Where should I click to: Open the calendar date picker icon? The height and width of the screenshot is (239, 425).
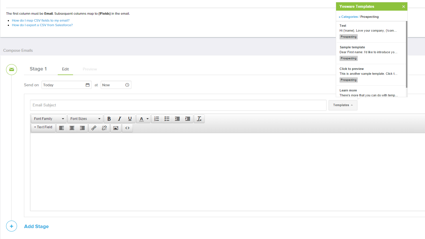coord(87,85)
